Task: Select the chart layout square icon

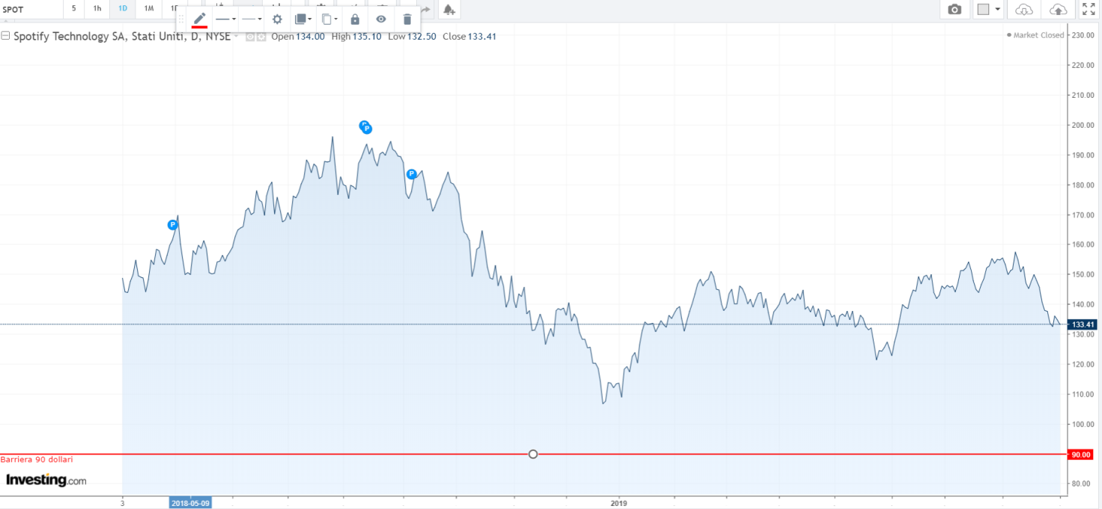Action: pyautogui.click(x=983, y=10)
